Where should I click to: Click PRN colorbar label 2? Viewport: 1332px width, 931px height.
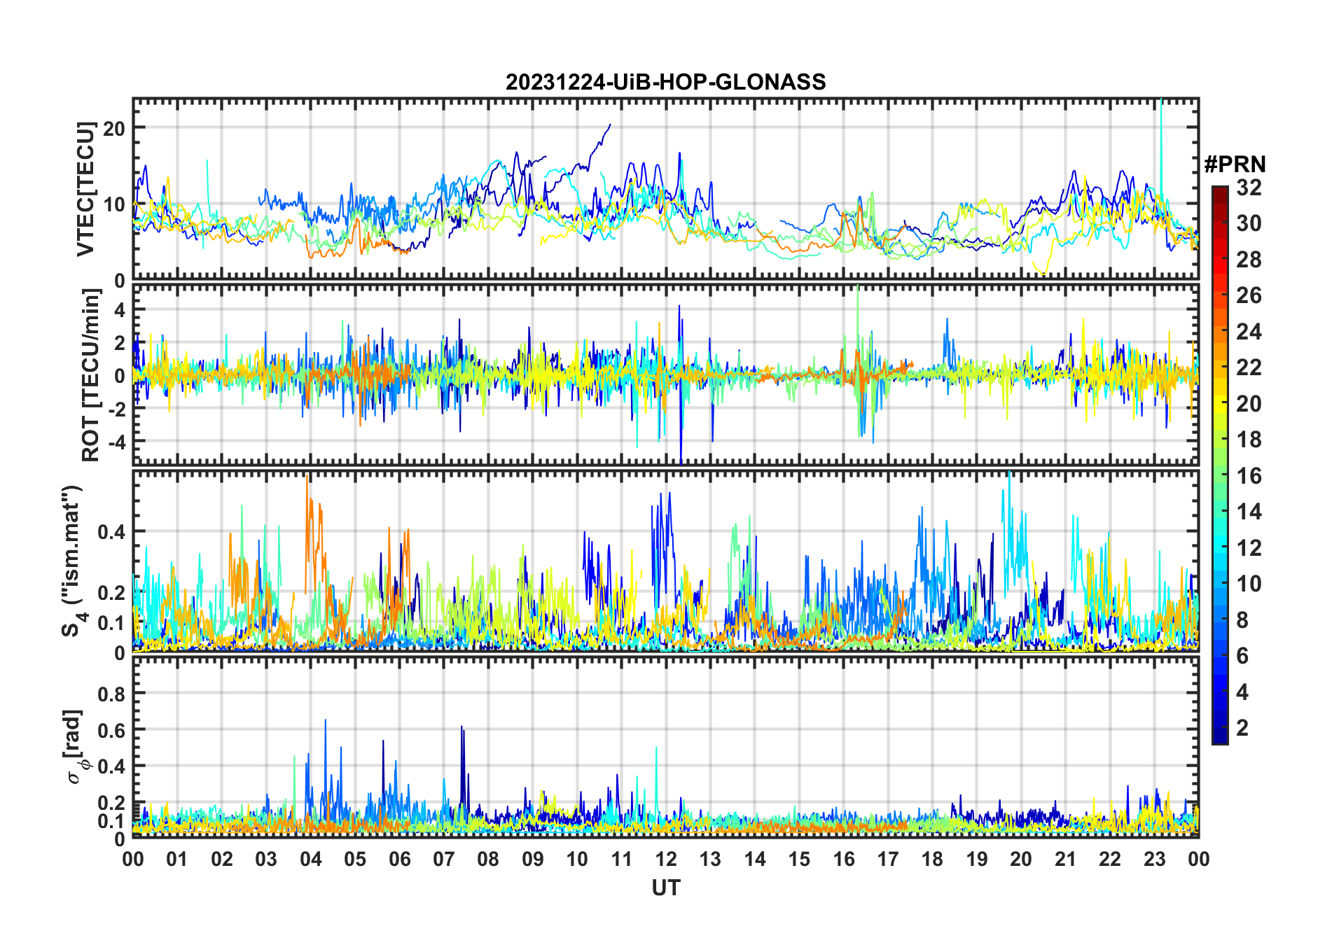pyautogui.click(x=1243, y=728)
